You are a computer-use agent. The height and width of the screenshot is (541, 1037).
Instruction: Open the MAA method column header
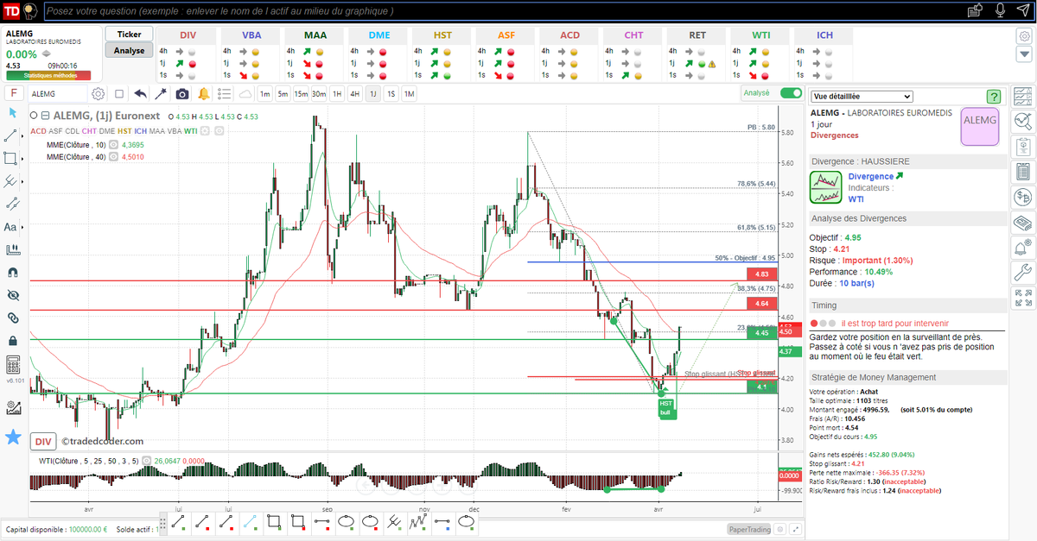315,35
